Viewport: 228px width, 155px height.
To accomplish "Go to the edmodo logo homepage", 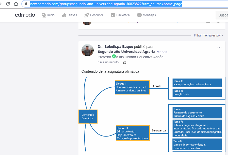I will [x=25, y=15].
